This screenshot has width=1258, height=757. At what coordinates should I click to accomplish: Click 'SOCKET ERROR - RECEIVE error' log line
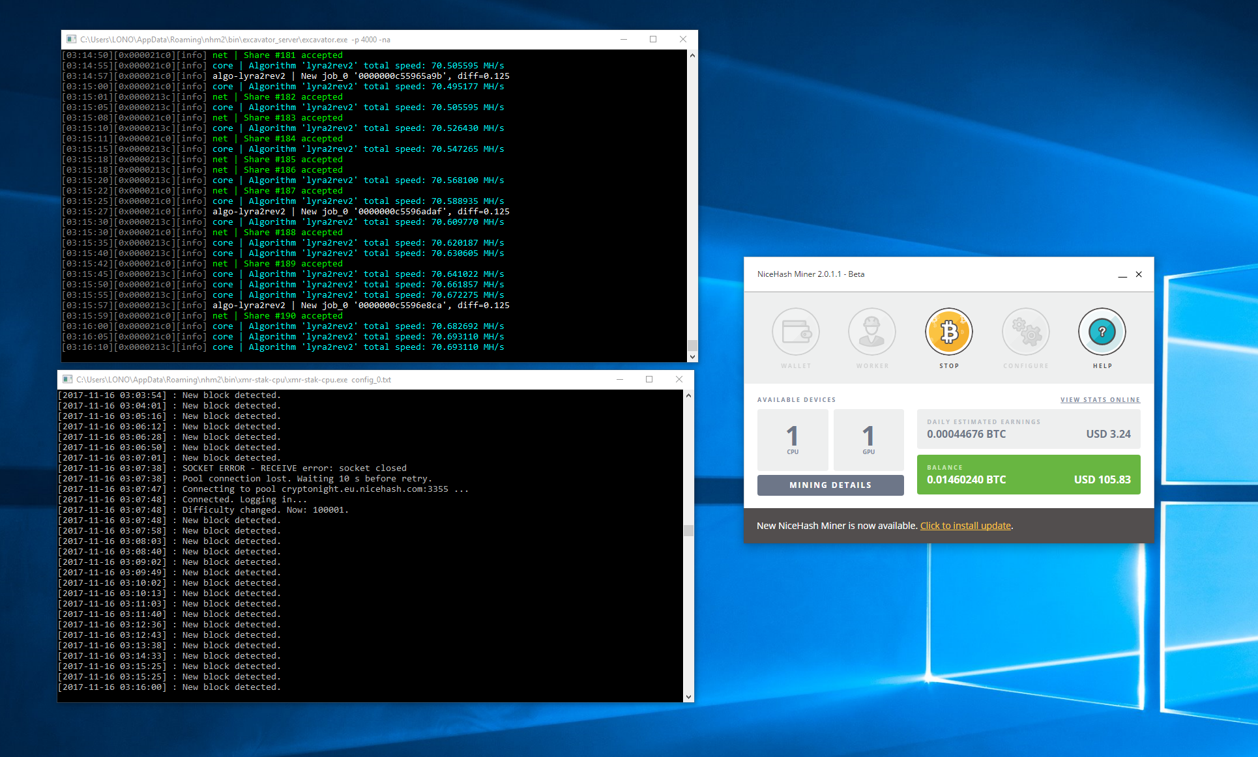point(232,468)
